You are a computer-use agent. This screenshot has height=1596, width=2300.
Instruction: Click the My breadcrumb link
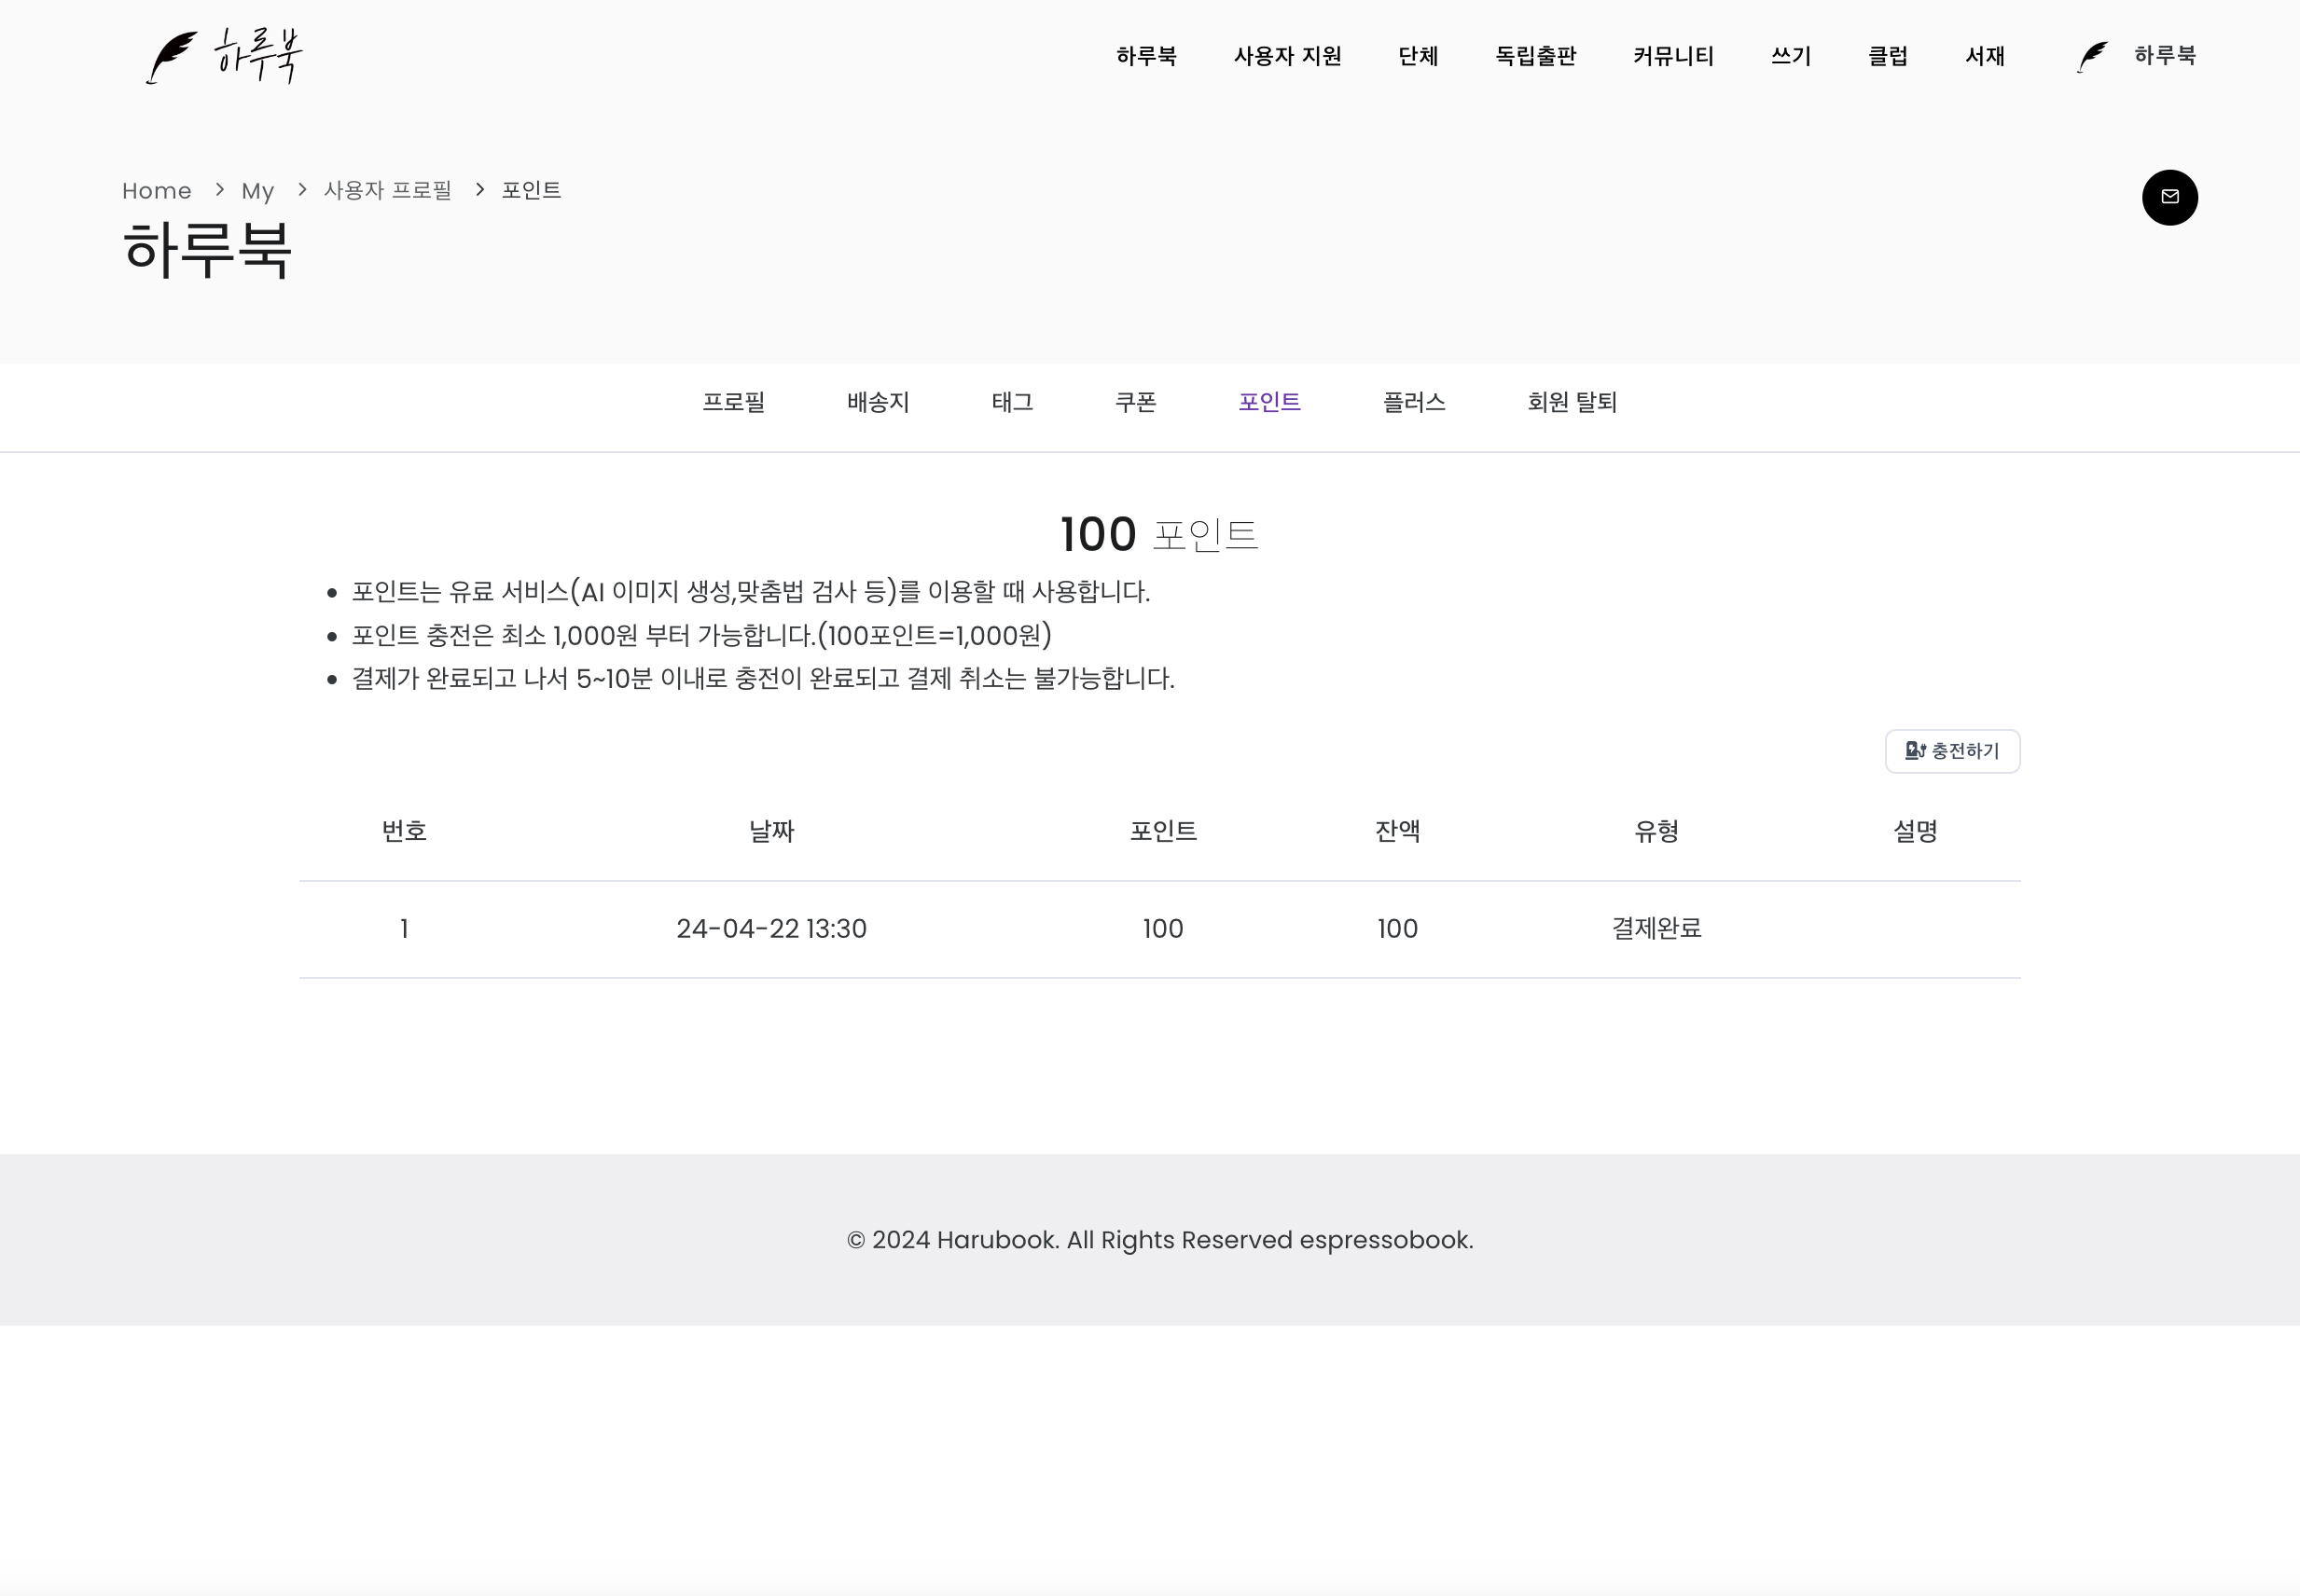tap(257, 191)
